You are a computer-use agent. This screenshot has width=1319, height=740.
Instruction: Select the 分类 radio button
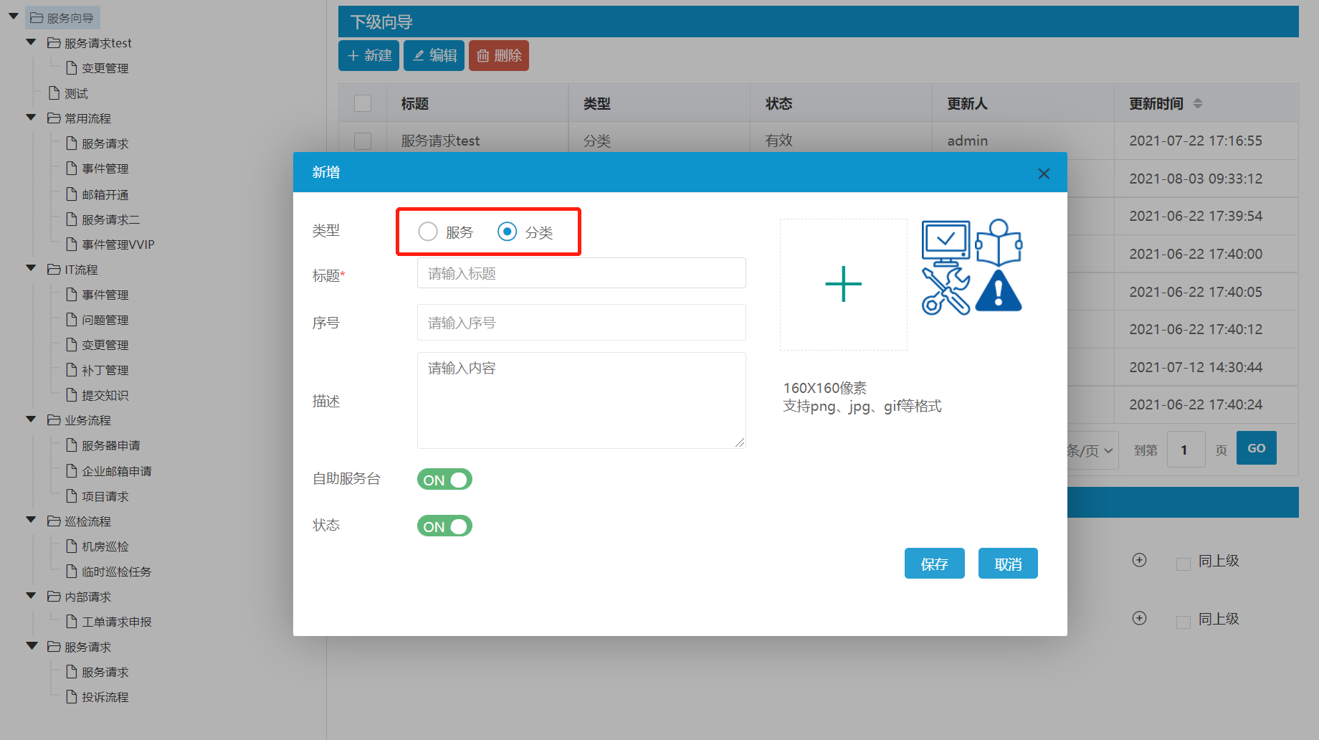(x=507, y=232)
